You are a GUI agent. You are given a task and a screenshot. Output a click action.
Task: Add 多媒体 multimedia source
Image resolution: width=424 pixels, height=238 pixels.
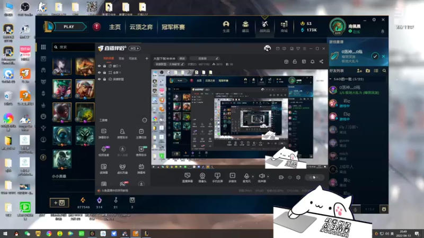click(233, 178)
